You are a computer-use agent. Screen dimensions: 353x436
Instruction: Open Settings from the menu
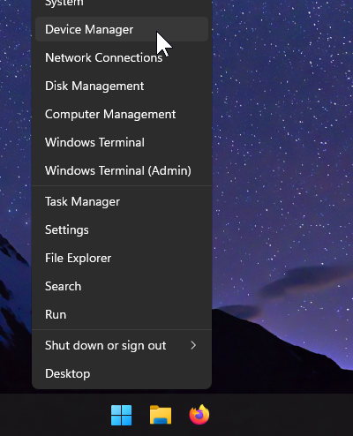pos(122,229)
